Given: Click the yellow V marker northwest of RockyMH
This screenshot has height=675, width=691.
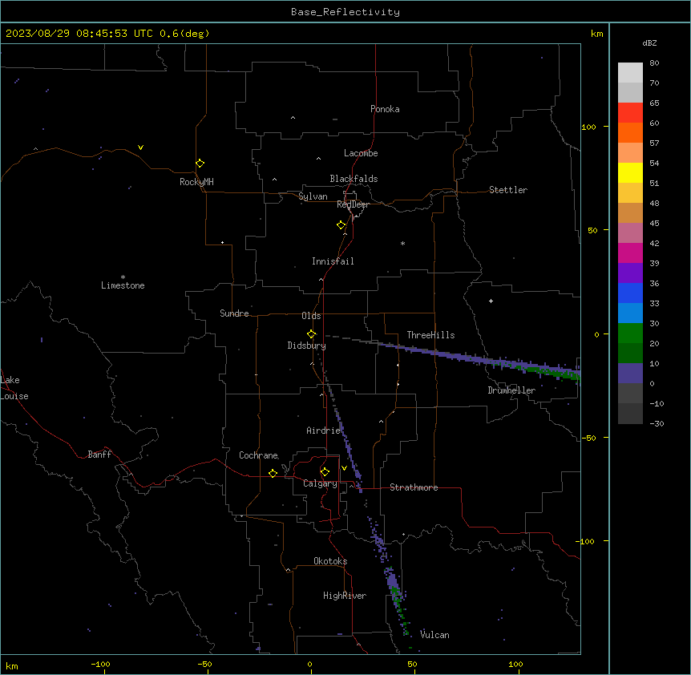Looking at the screenshot, I should (140, 148).
